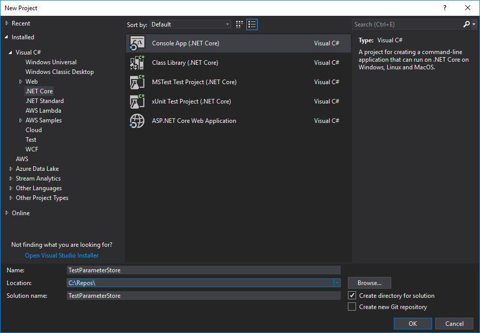Select AWS Lambda category
The image size is (480, 333).
click(43, 111)
